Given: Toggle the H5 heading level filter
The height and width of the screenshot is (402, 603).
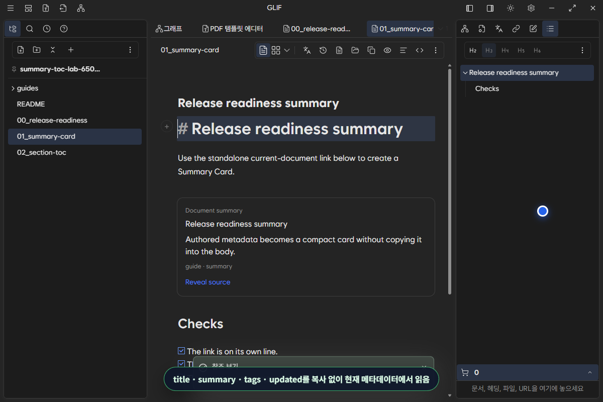Looking at the screenshot, I should [521, 50].
